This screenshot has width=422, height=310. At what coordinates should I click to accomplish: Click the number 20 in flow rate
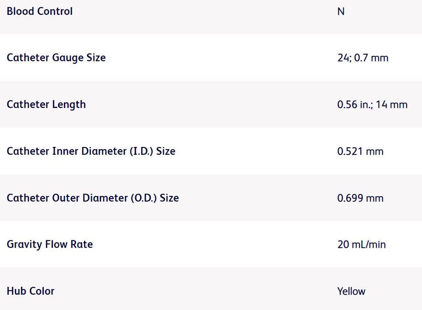(343, 245)
